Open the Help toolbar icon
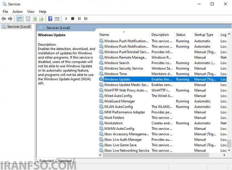The image size is (232, 170). 50,18
